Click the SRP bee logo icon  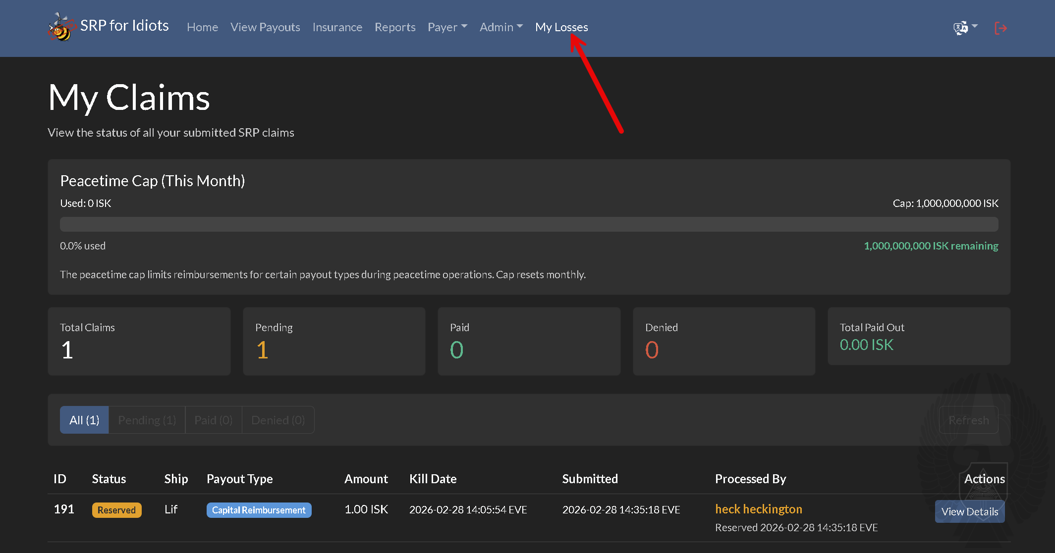(x=61, y=27)
